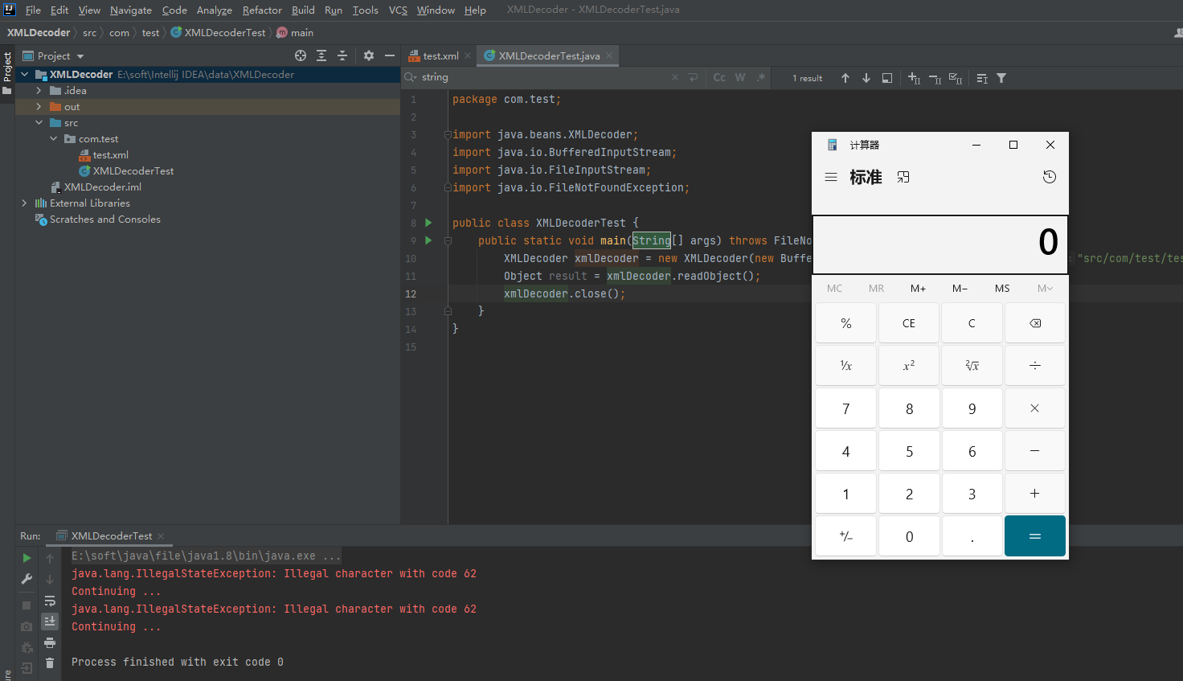This screenshot has height=681, width=1183.
Task: Collapse all in Project panel toolbar
Action: 342,55
